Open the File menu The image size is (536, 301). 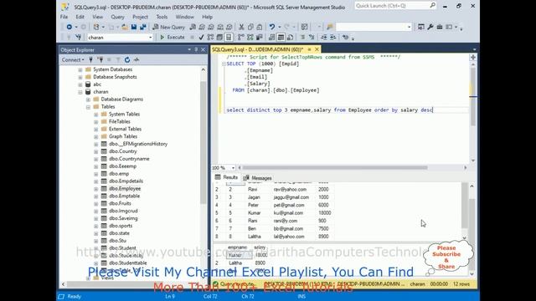64,17
